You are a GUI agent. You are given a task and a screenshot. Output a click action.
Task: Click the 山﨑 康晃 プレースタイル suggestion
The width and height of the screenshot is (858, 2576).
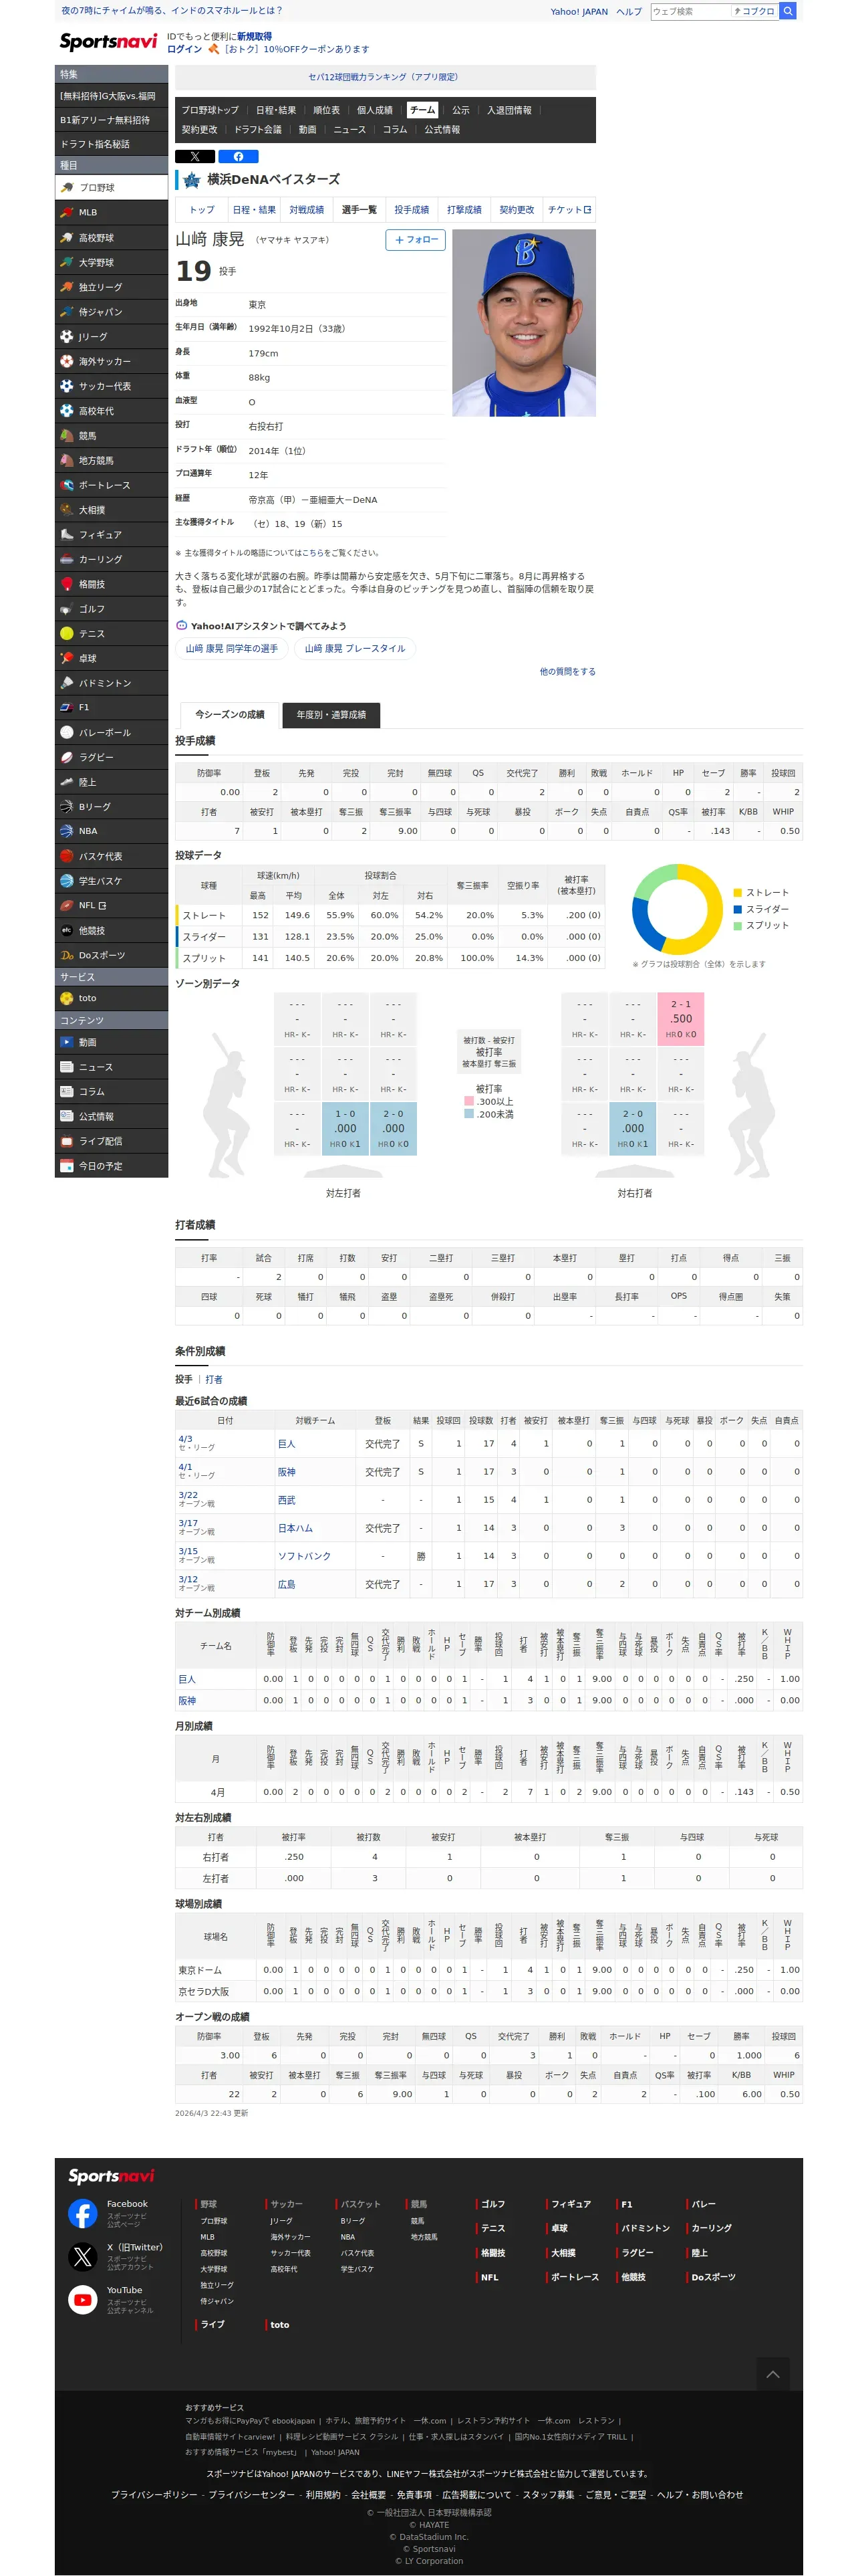click(x=355, y=648)
